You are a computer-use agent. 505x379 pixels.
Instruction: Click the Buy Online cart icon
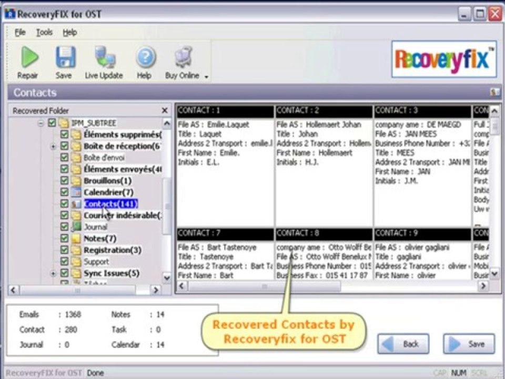point(184,57)
